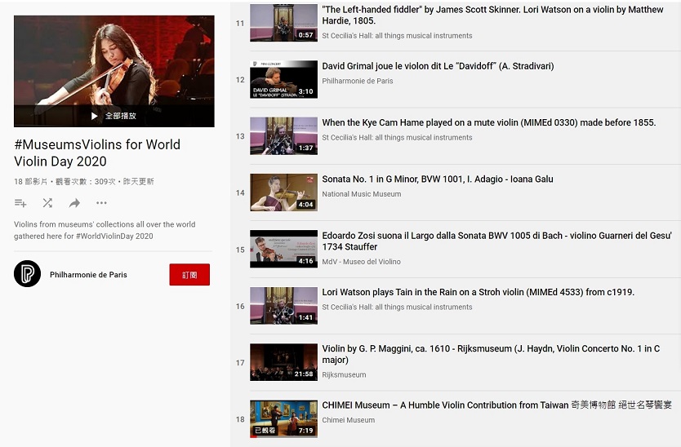Click the 18 部影片 video count text
Screen dimensions: 681x447
pyautogui.click(x=30, y=181)
